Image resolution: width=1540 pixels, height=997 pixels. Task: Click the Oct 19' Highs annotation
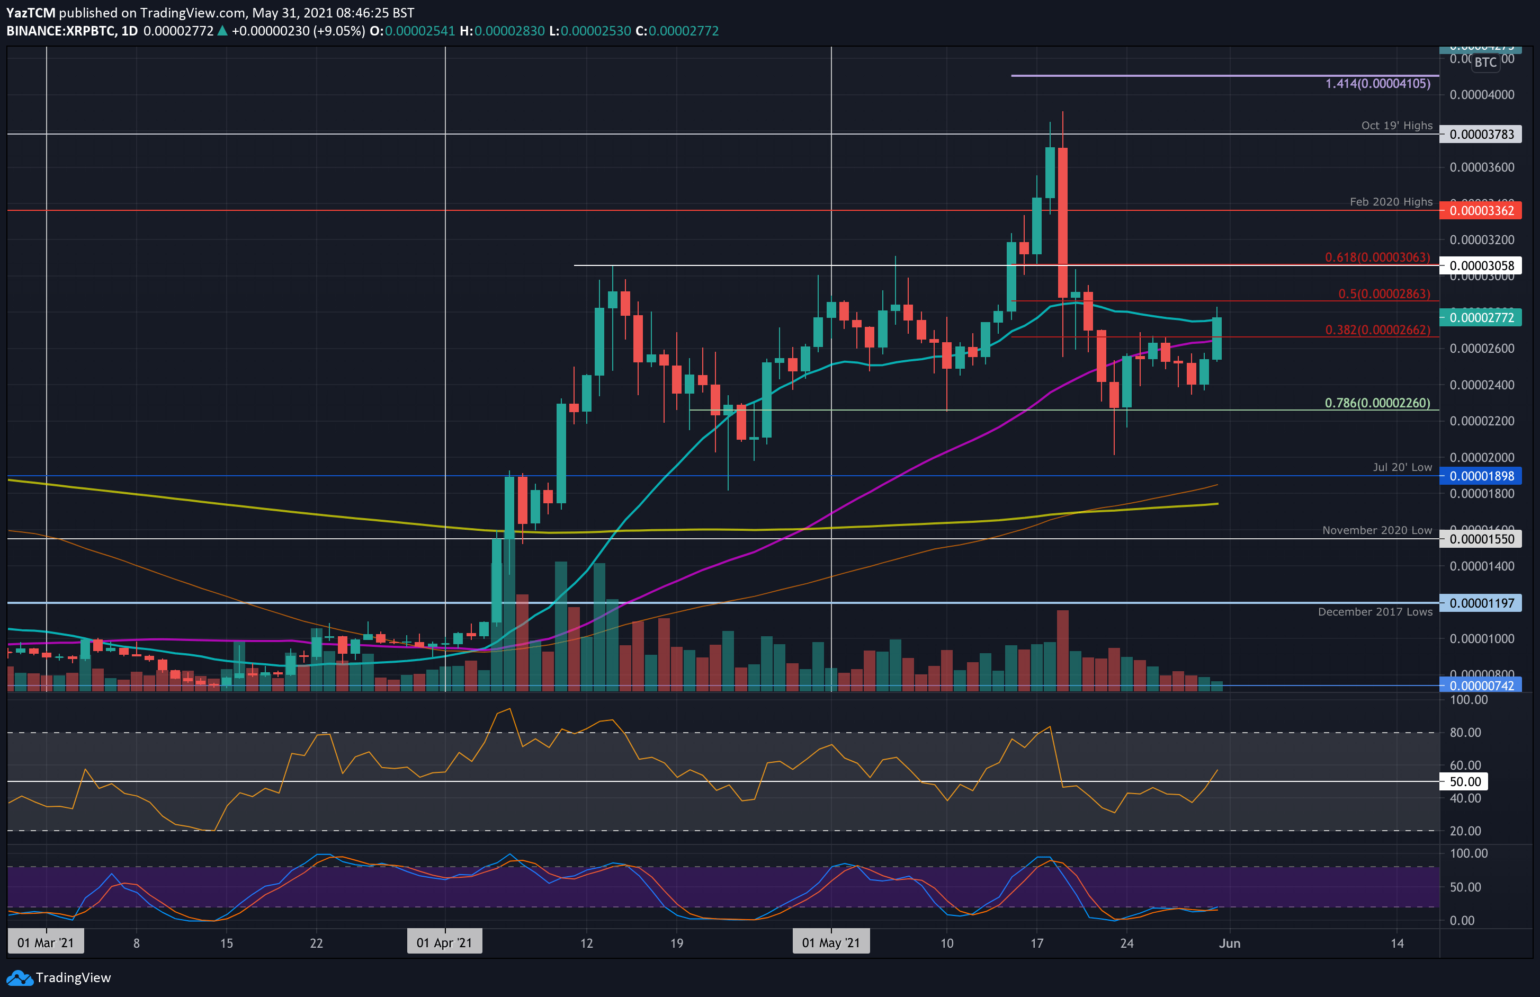[x=1397, y=126]
